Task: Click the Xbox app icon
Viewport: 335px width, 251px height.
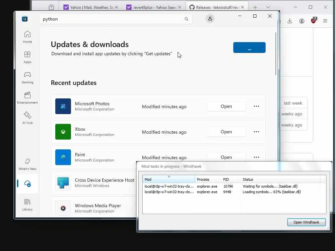Action: pyautogui.click(x=63, y=132)
